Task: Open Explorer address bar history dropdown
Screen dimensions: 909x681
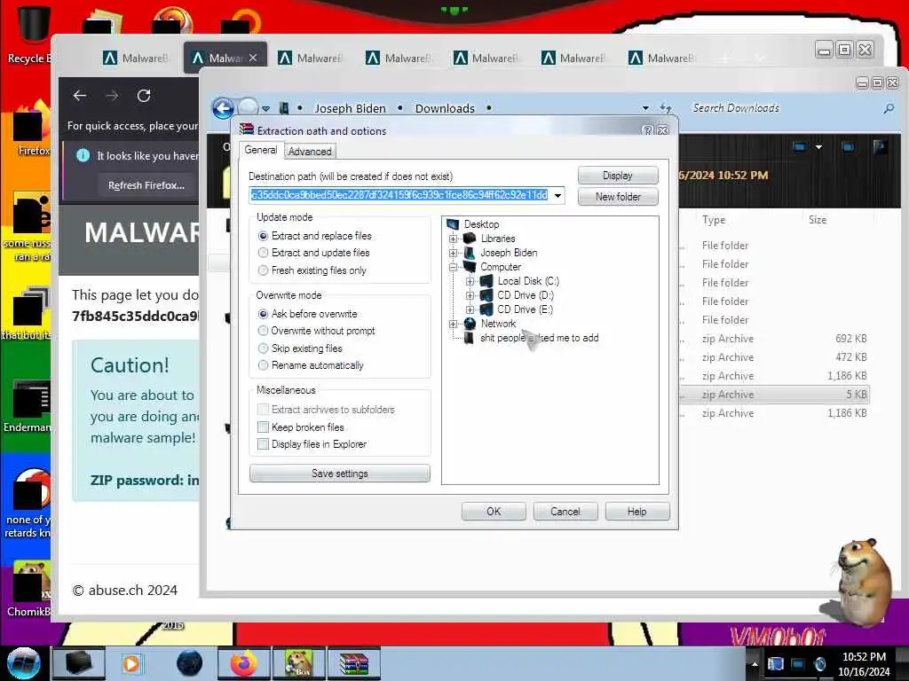Action: [x=645, y=108]
